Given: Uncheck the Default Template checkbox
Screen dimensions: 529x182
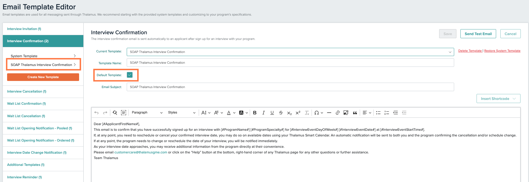Looking at the screenshot, I should click(130, 75).
